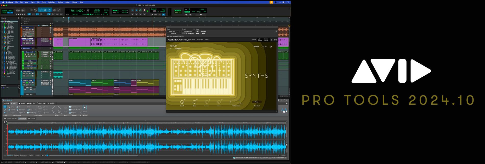The width and height of the screenshot is (485, 164).
Task: Enable Spot edit mode
Action: [10, 11]
